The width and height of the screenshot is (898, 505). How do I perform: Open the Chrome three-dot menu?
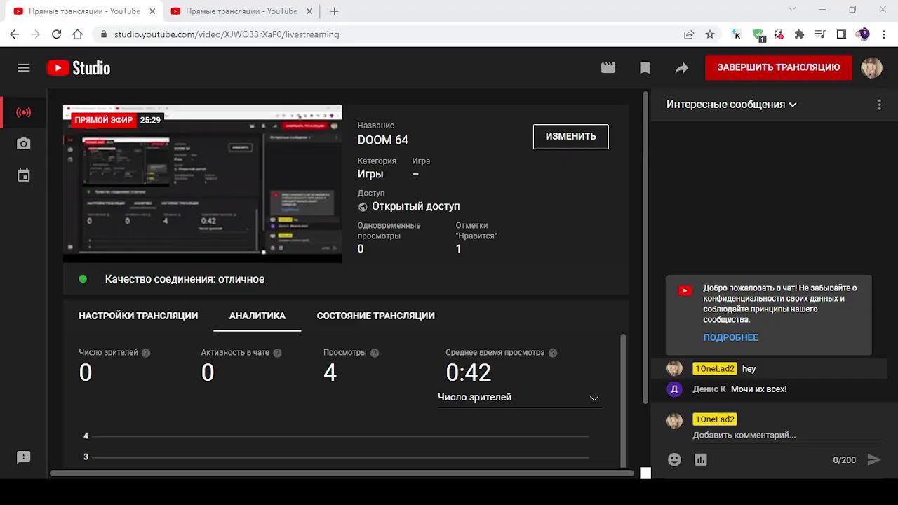tap(883, 34)
